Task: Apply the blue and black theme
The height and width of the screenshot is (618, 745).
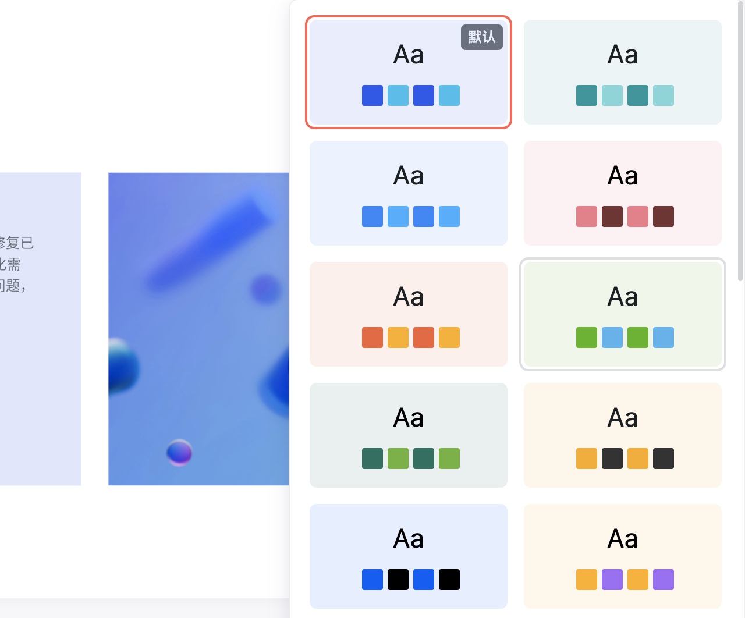Action: [x=408, y=556]
